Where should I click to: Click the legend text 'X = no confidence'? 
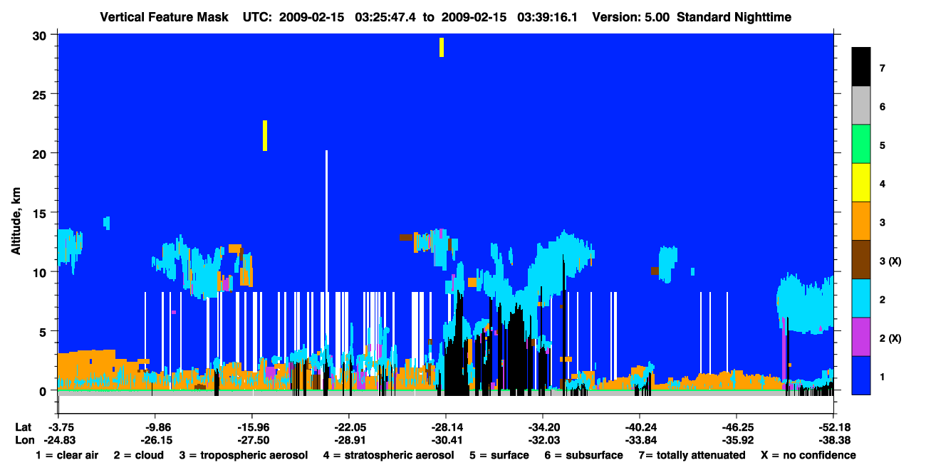[x=808, y=455]
